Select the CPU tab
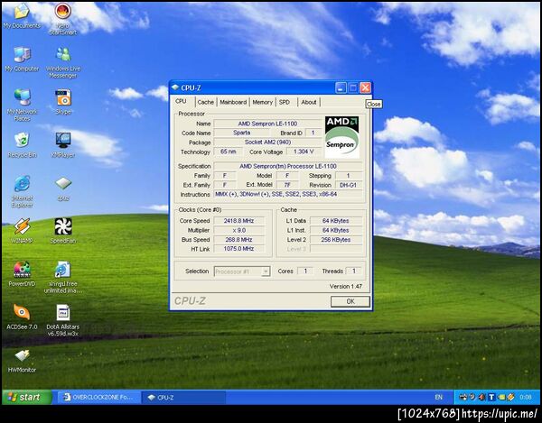The width and height of the screenshot is (542, 423). point(181,101)
